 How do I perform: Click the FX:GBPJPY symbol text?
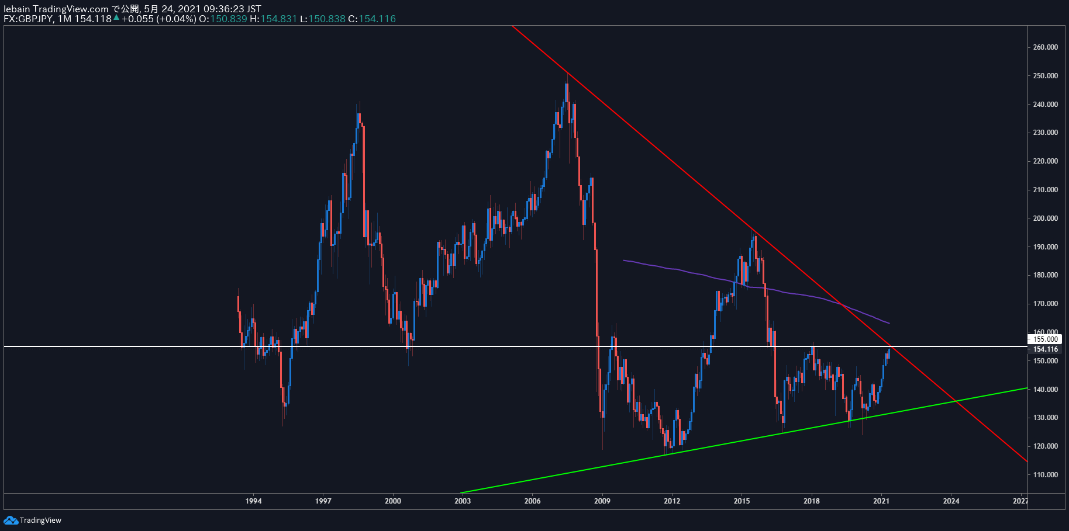coord(28,19)
